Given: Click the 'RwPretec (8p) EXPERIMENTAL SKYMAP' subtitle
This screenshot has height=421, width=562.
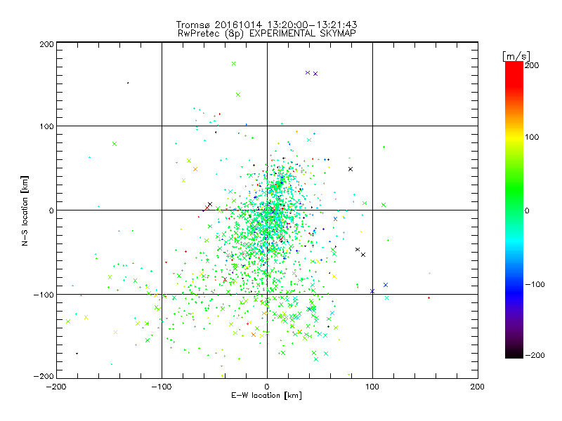Looking at the screenshot, I should [x=266, y=34].
